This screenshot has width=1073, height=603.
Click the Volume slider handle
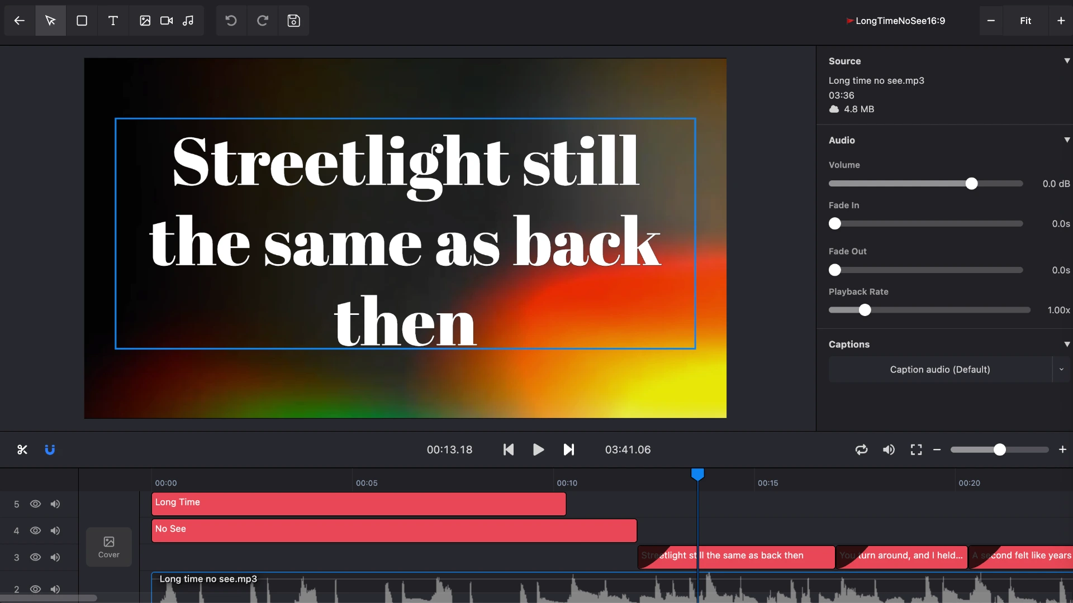coord(971,184)
